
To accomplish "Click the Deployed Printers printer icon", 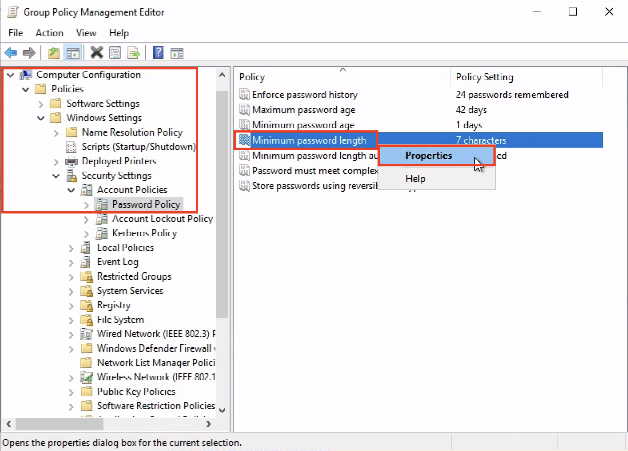I will coord(72,161).
